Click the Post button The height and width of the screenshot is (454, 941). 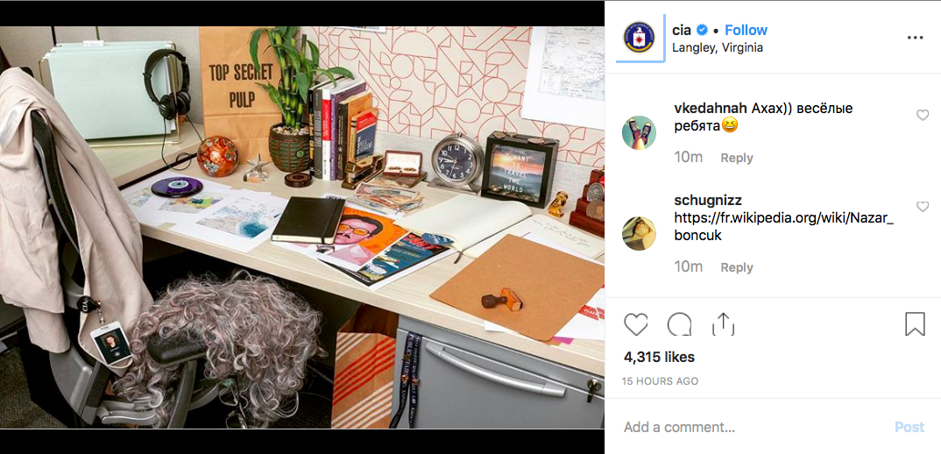pos(909,427)
